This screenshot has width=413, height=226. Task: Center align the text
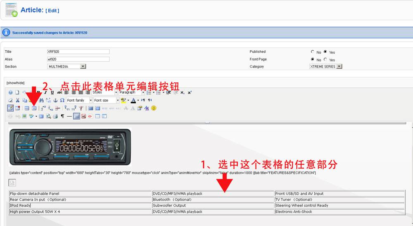click(x=74, y=92)
